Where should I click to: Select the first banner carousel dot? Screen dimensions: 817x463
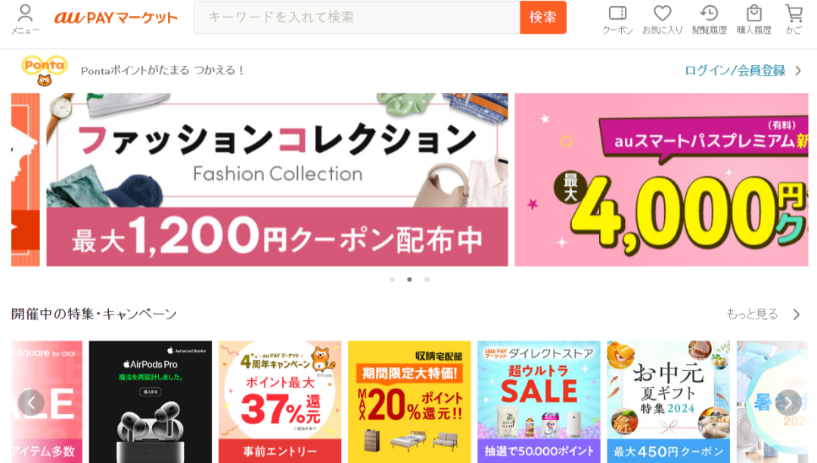(x=393, y=280)
